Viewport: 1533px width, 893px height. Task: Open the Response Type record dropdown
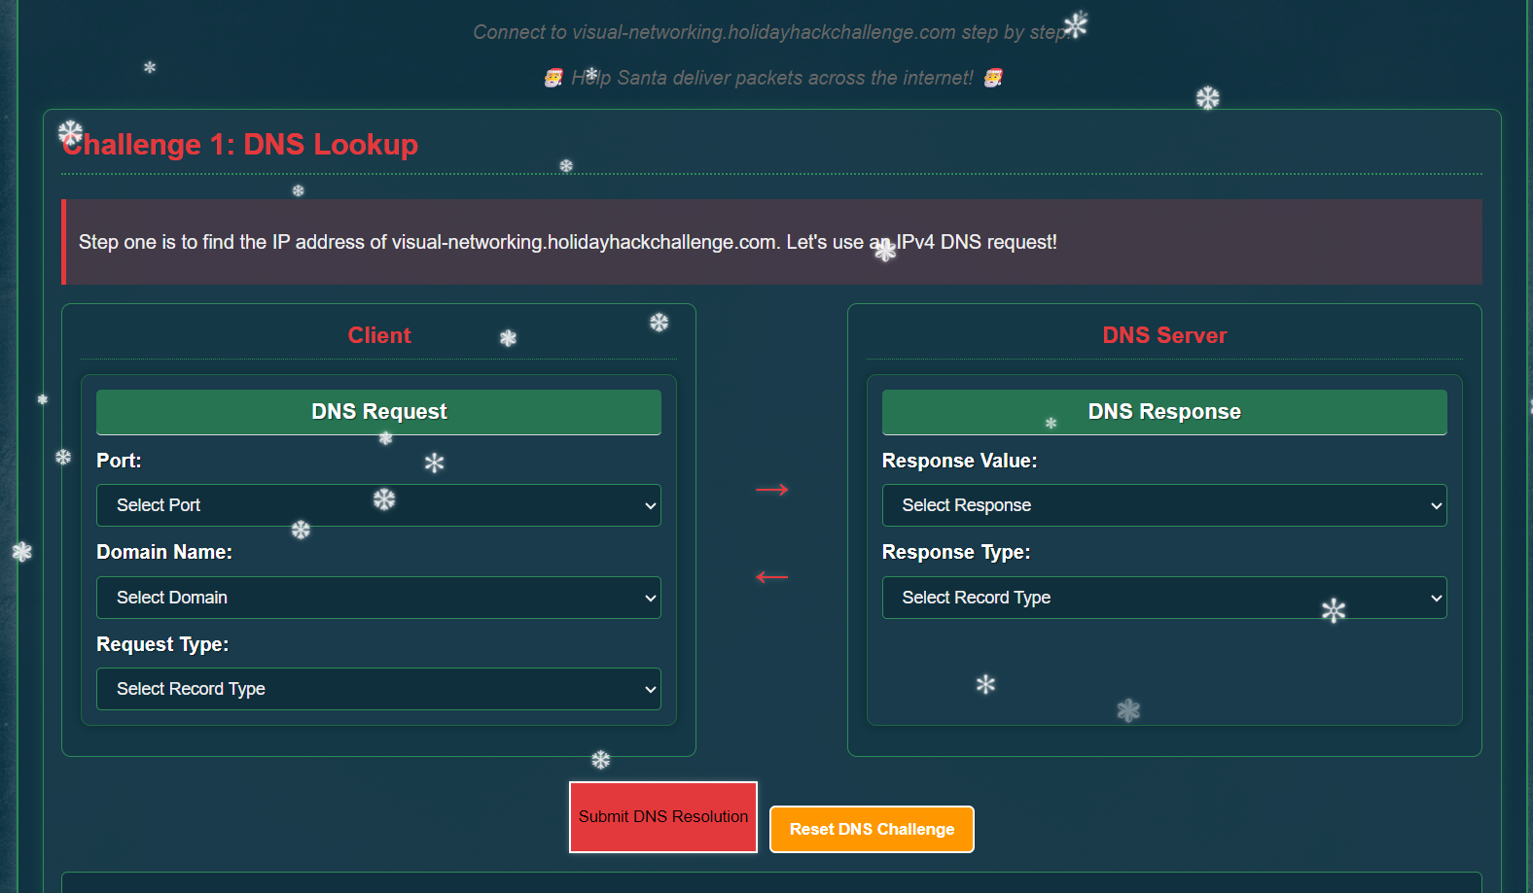[1164, 598]
